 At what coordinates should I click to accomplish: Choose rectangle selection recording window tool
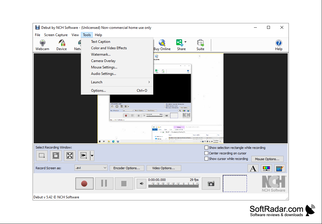[42, 156]
